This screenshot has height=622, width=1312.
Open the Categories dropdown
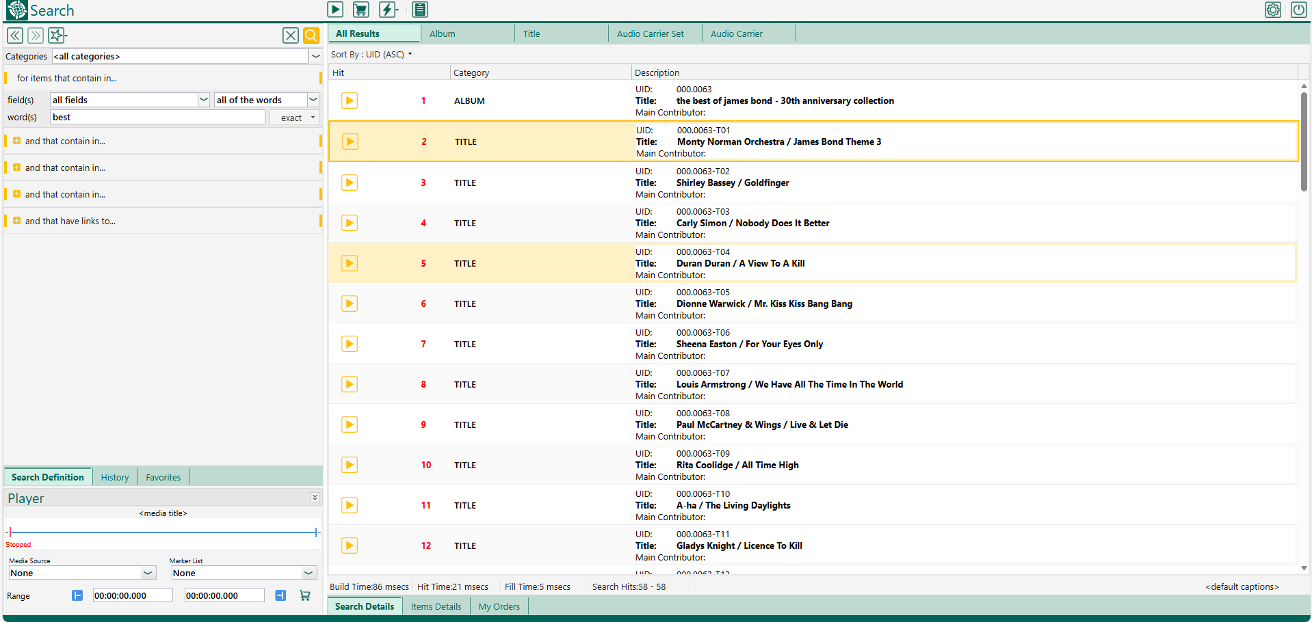click(x=315, y=57)
